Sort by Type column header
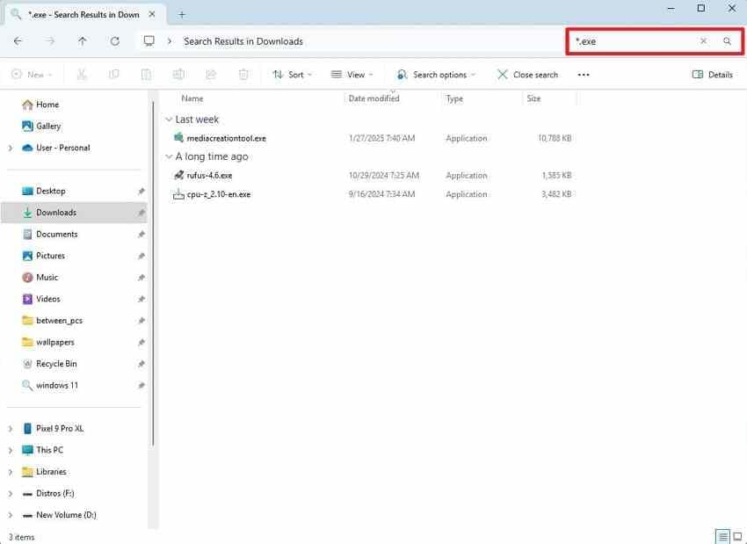 454,98
